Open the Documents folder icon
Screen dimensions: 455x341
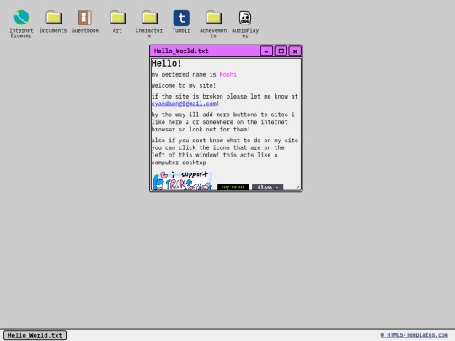click(x=53, y=22)
